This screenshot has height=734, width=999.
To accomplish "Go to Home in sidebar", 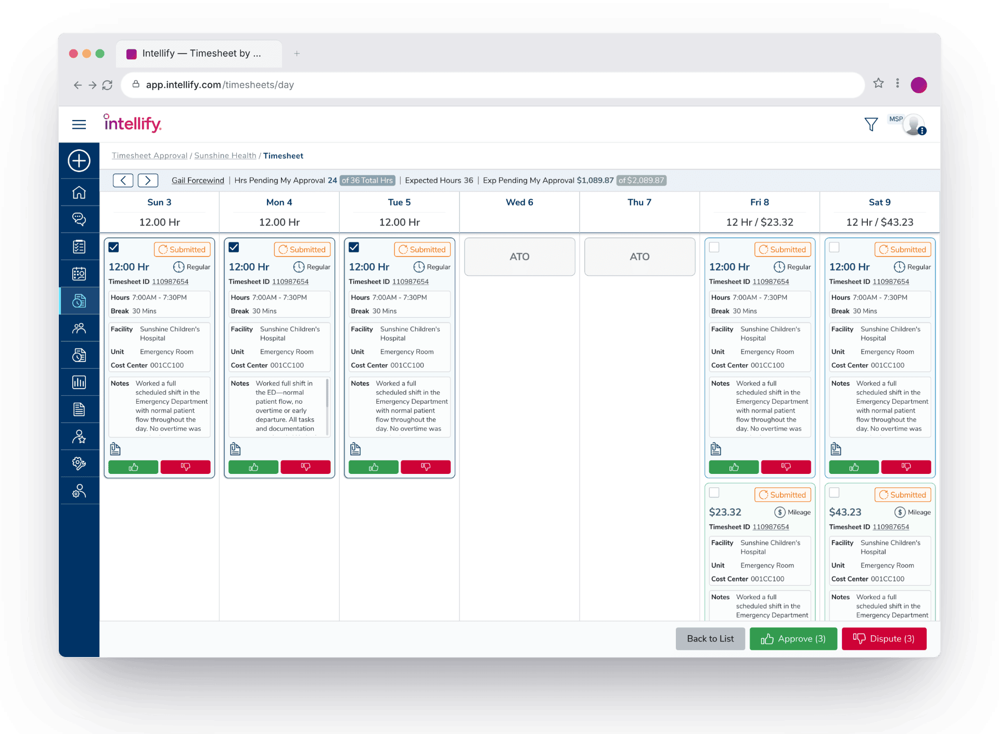I will click(79, 192).
